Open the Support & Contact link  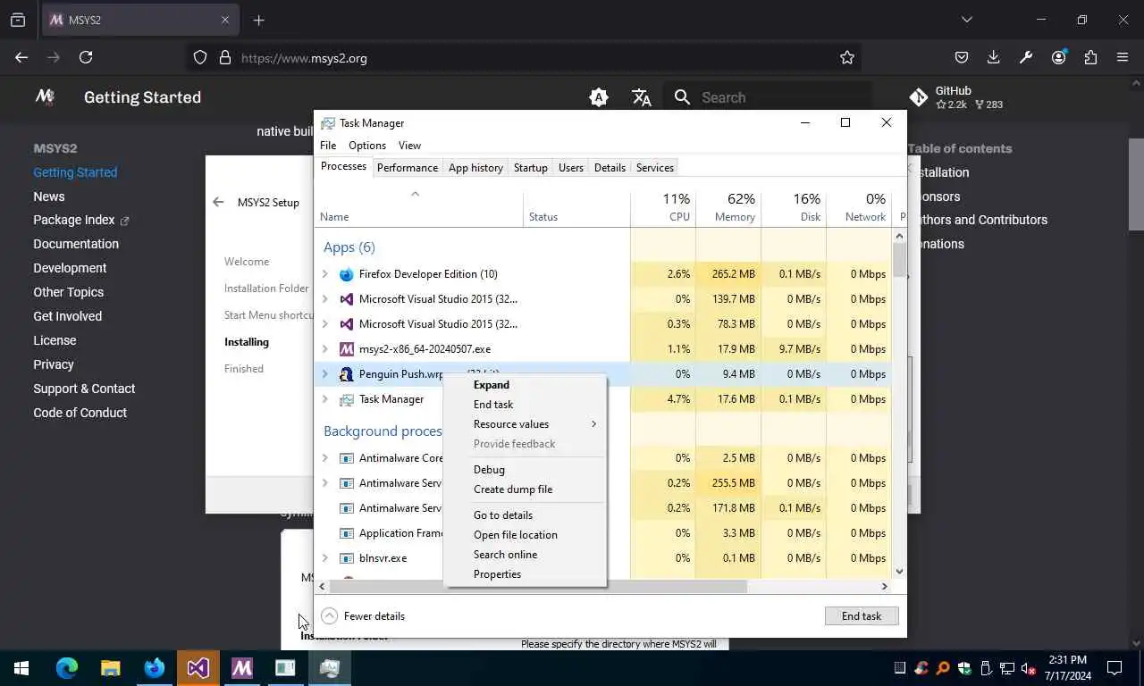84,389
